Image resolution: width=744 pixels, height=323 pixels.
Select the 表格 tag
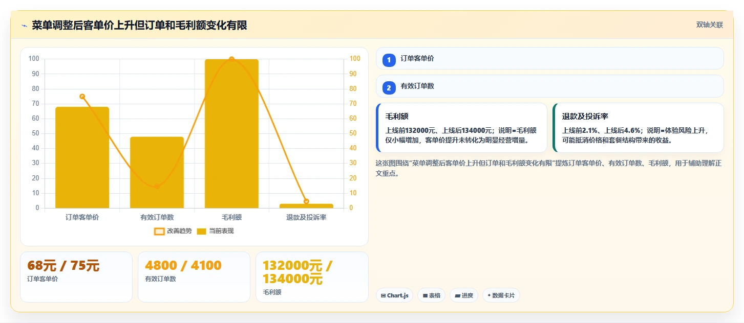[x=431, y=295]
